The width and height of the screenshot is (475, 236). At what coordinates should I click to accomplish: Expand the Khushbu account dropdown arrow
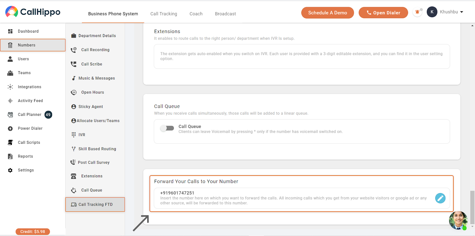pyautogui.click(x=462, y=12)
